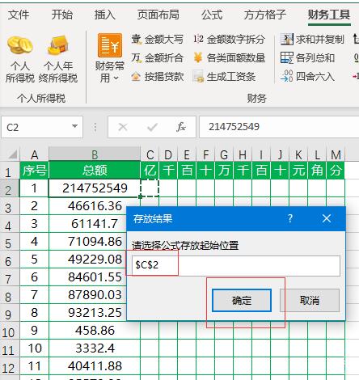Screen dimensions: 359x380
Task: Open 各类面额数量 tool
Action: pos(229,58)
